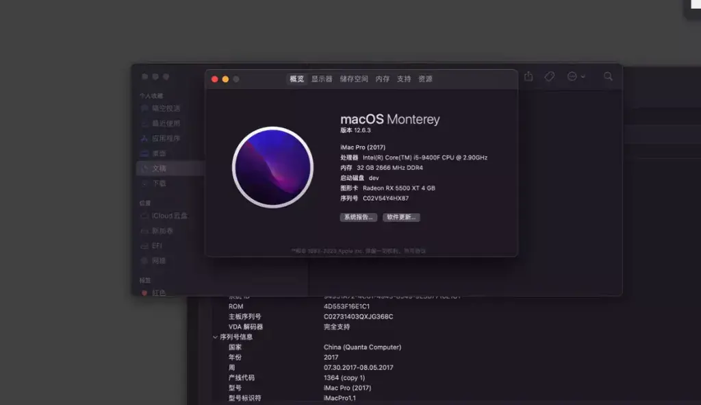The image size is (701, 405).
Task: Click the macOS Monterey title text
Action: (390, 119)
